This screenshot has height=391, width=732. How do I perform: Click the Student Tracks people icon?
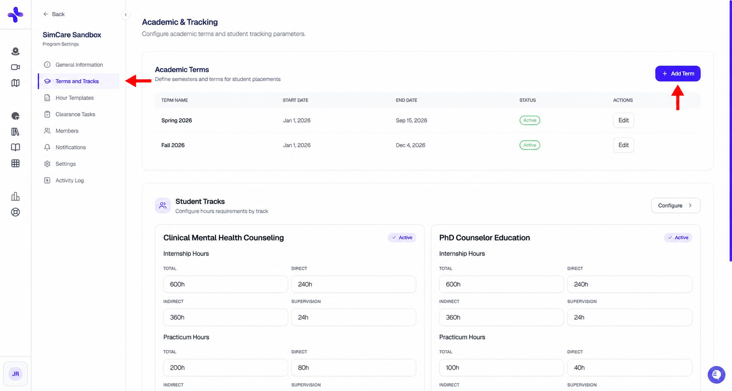pos(163,206)
